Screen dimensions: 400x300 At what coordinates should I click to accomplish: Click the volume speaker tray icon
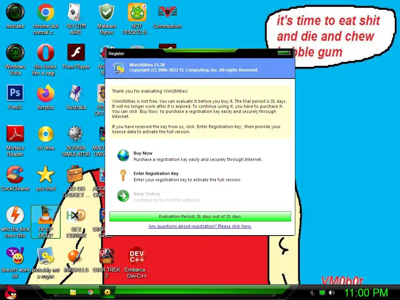click(x=331, y=293)
